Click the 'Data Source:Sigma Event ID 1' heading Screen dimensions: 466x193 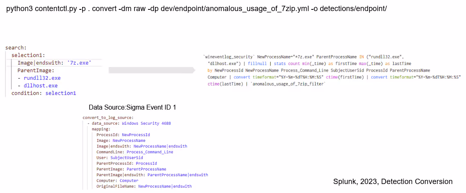[132, 108]
